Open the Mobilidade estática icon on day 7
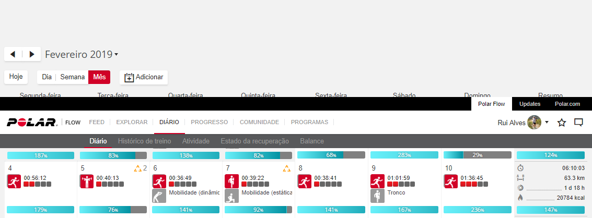The image size is (592, 218). [231, 196]
